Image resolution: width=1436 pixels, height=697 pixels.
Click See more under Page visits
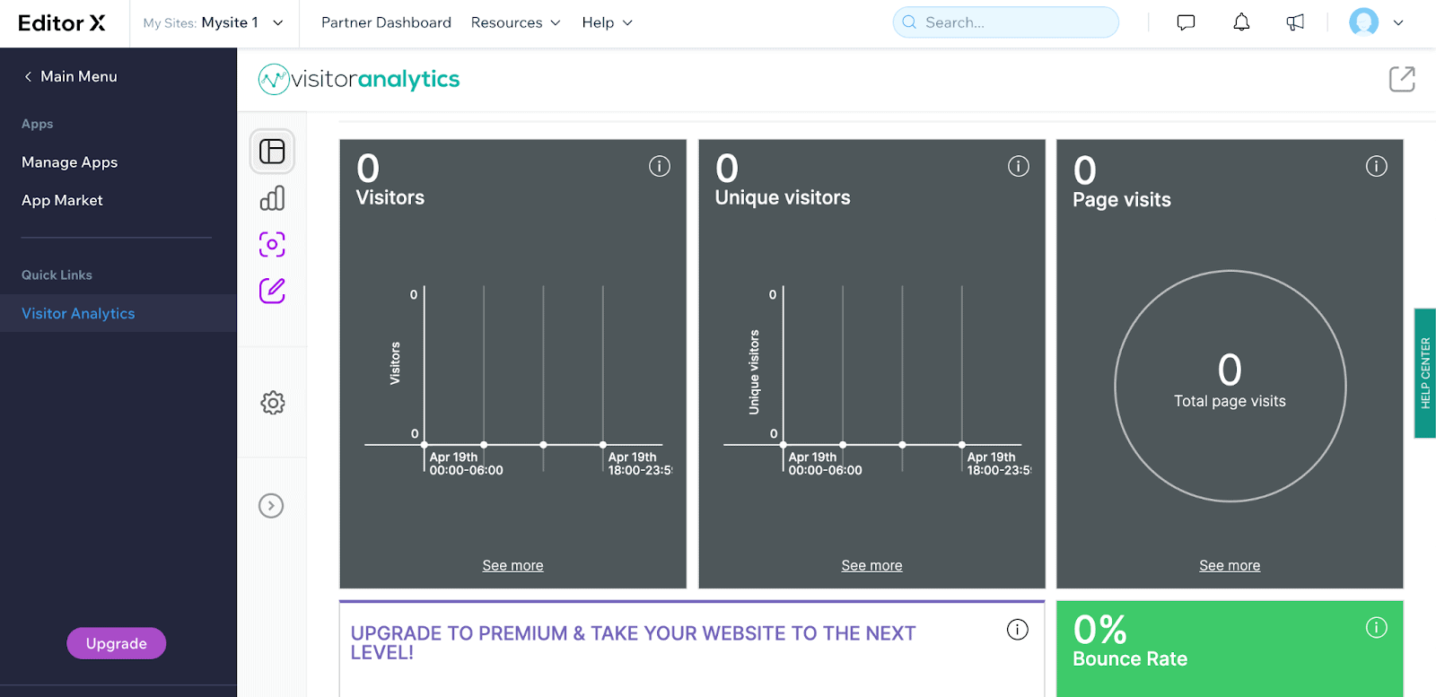point(1230,565)
